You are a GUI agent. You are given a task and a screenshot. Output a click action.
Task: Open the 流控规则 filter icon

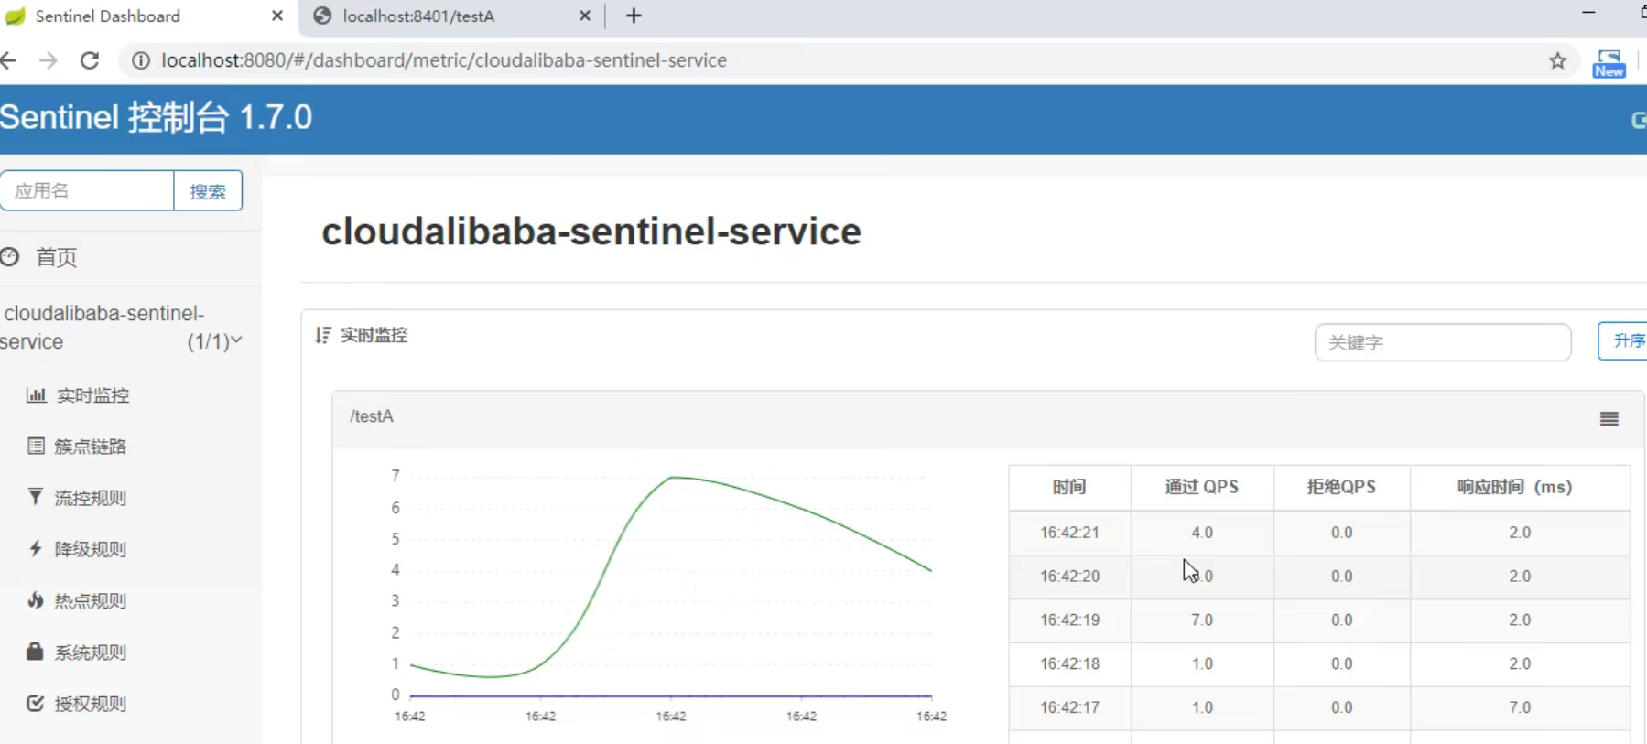click(x=35, y=497)
